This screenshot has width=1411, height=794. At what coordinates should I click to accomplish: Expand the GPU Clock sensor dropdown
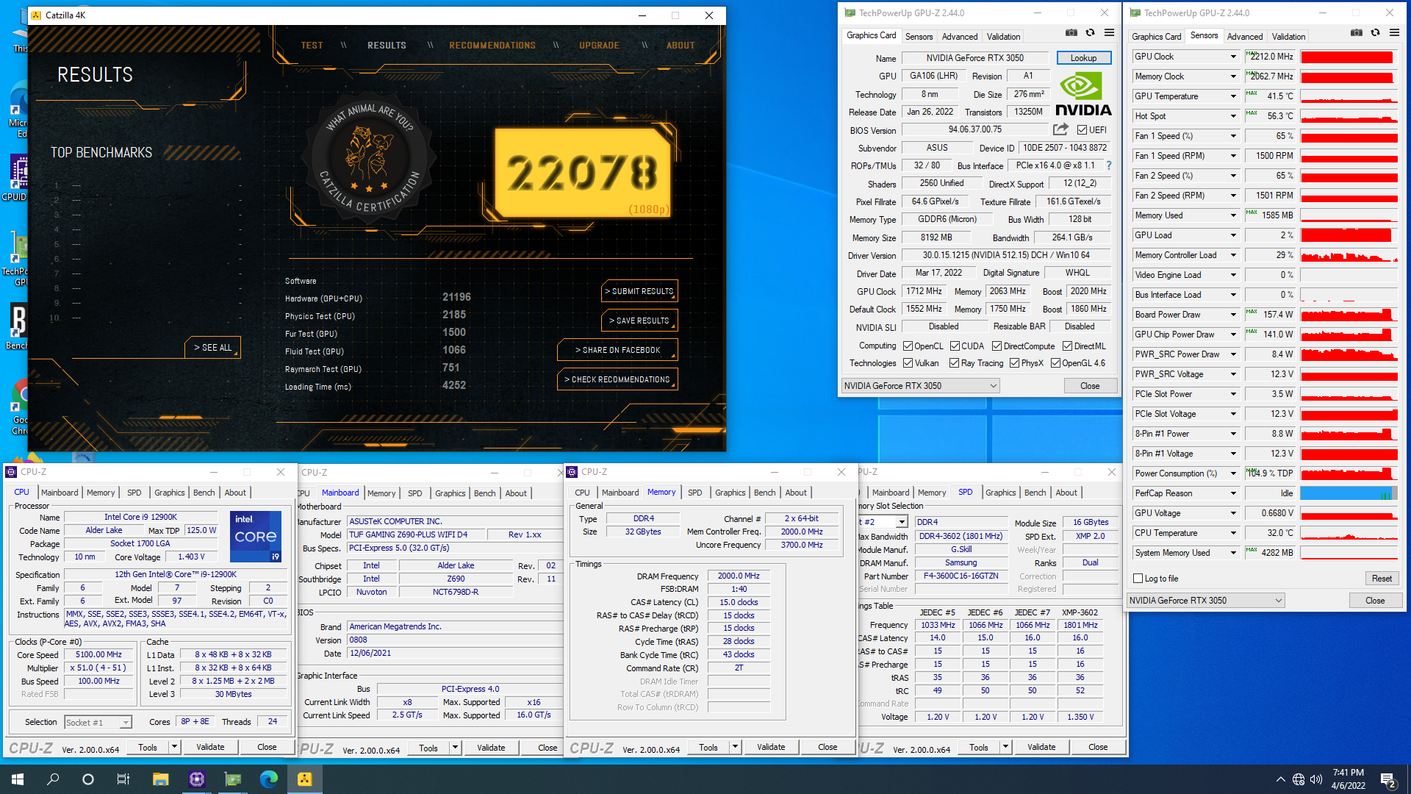(1233, 57)
